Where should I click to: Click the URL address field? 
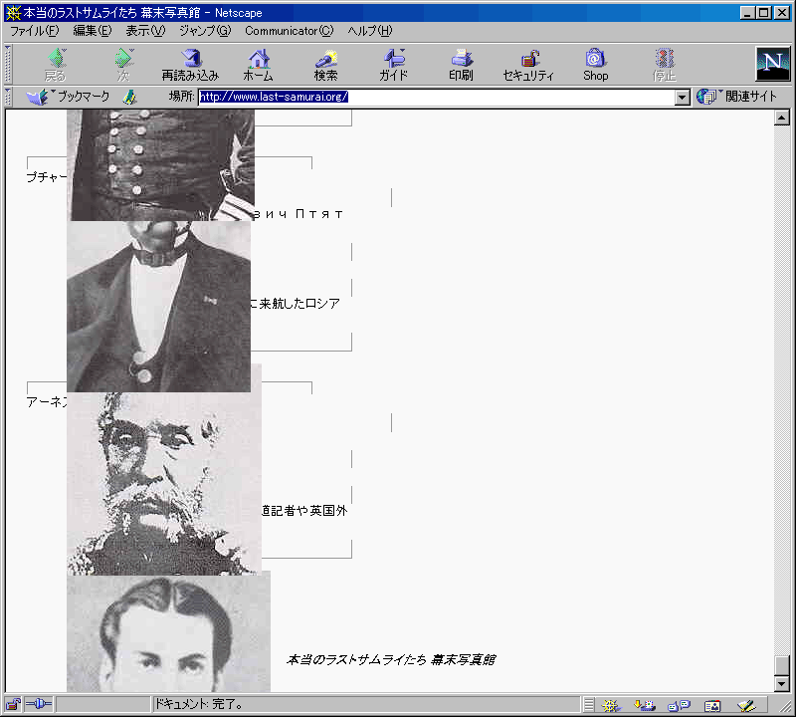[437, 97]
